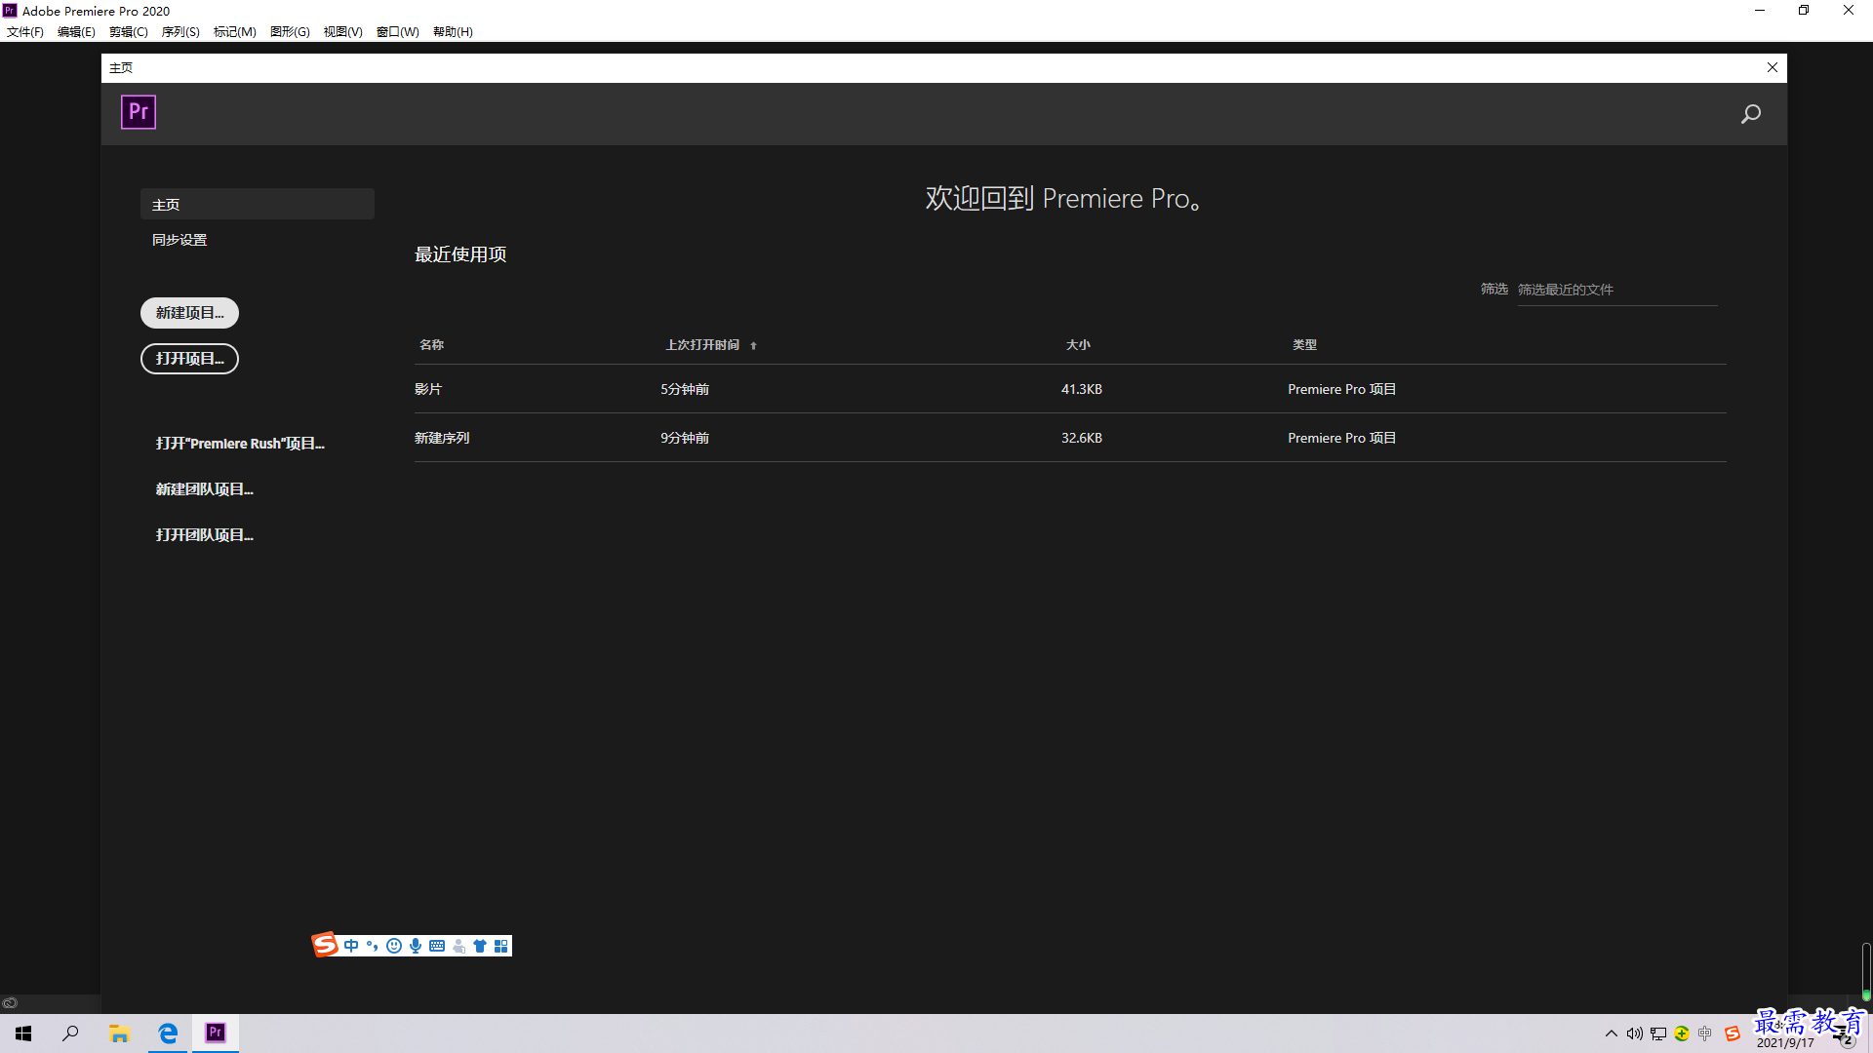Click the Creative Cloud icon at bottom-left

pyautogui.click(x=10, y=1002)
